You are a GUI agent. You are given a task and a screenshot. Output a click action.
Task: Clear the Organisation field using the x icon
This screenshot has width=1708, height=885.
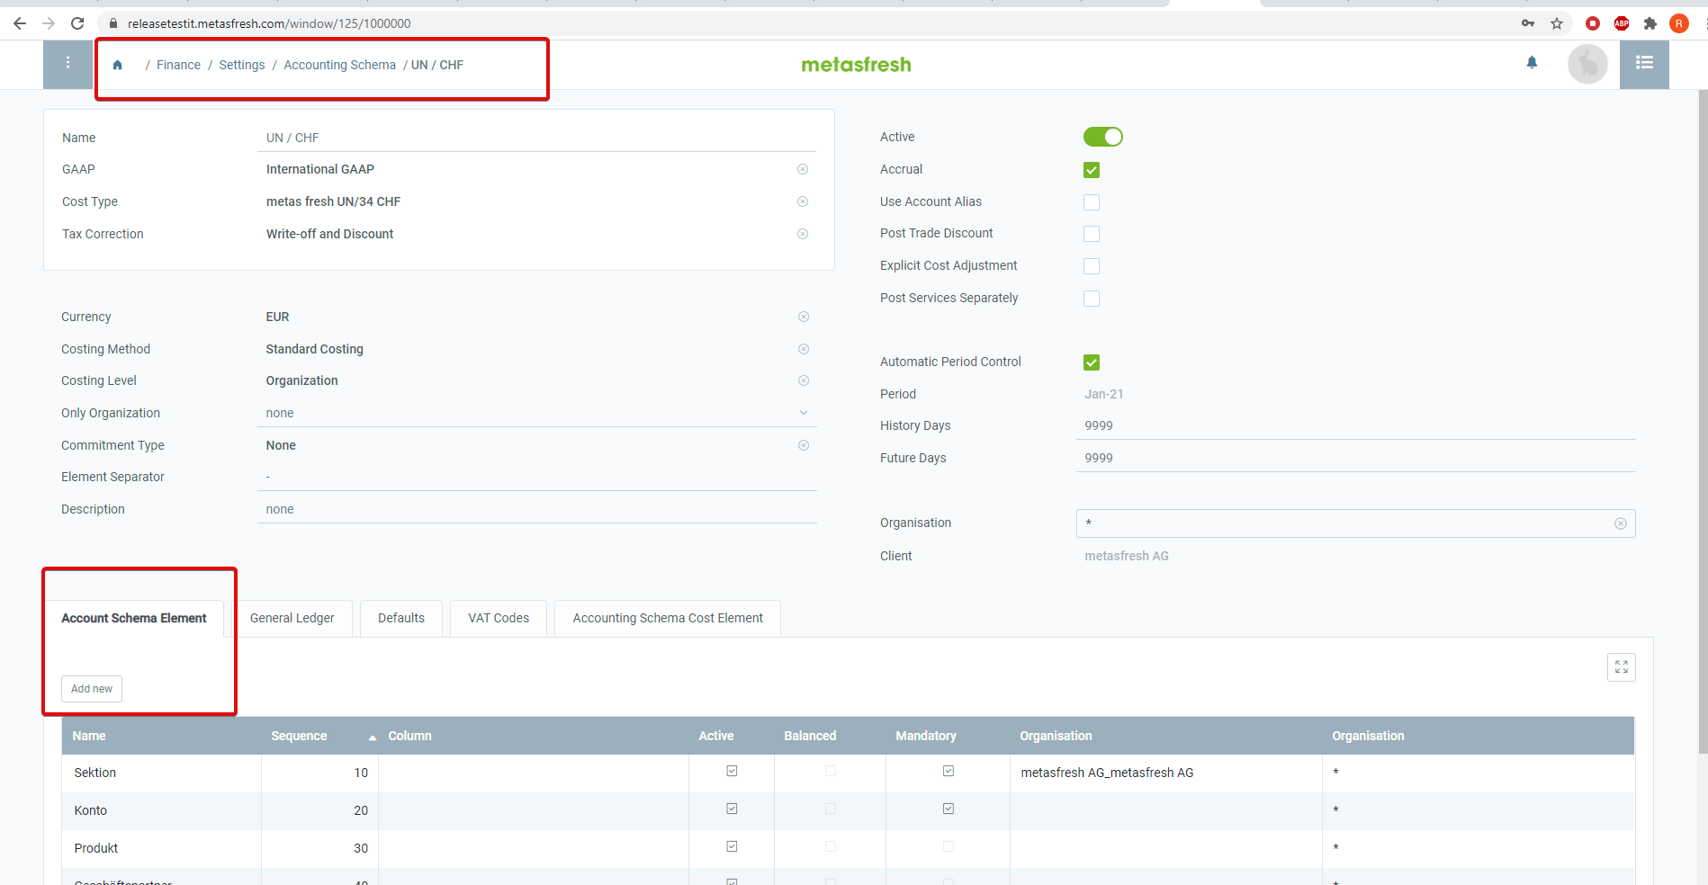pyautogui.click(x=1621, y=523)
